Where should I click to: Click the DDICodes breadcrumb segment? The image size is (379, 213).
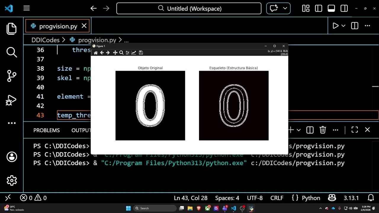(45, 40)
